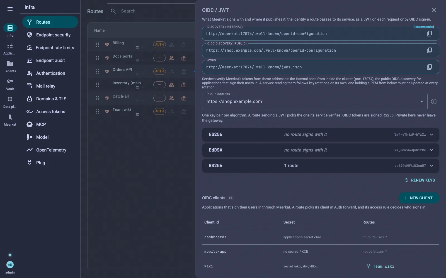446x278 pixels.
Task: Select the dashboards client row
Action: click(x=321, y=237)
